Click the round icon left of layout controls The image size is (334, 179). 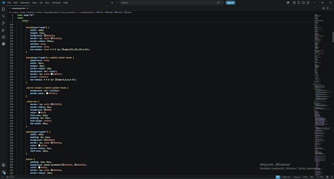click(288, 3)
